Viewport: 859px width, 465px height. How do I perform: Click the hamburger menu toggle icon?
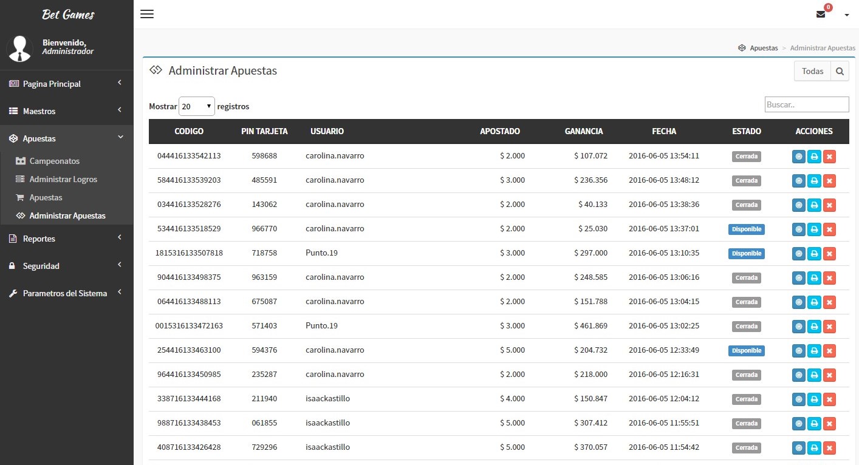click(x=147, y=14)
